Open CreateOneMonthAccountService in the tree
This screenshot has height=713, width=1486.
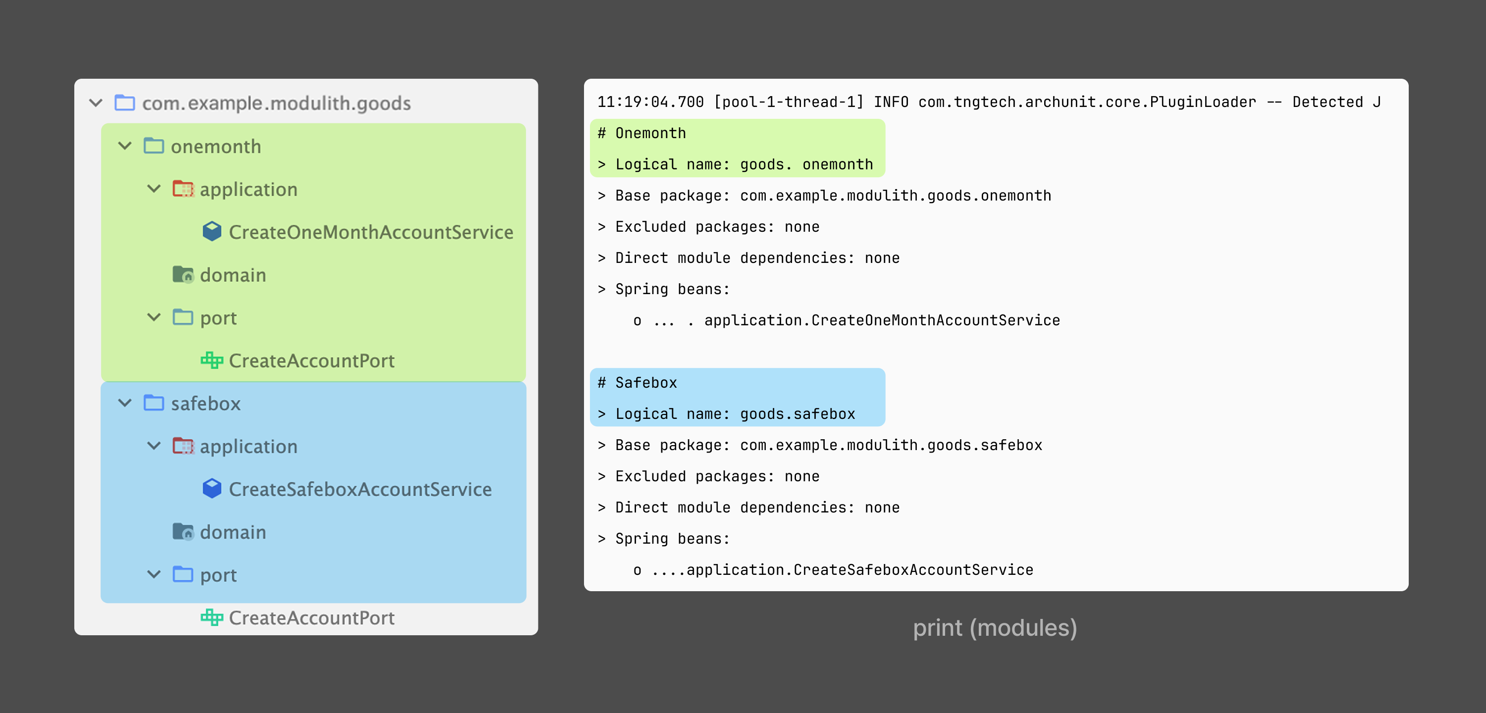click(371, 232)
